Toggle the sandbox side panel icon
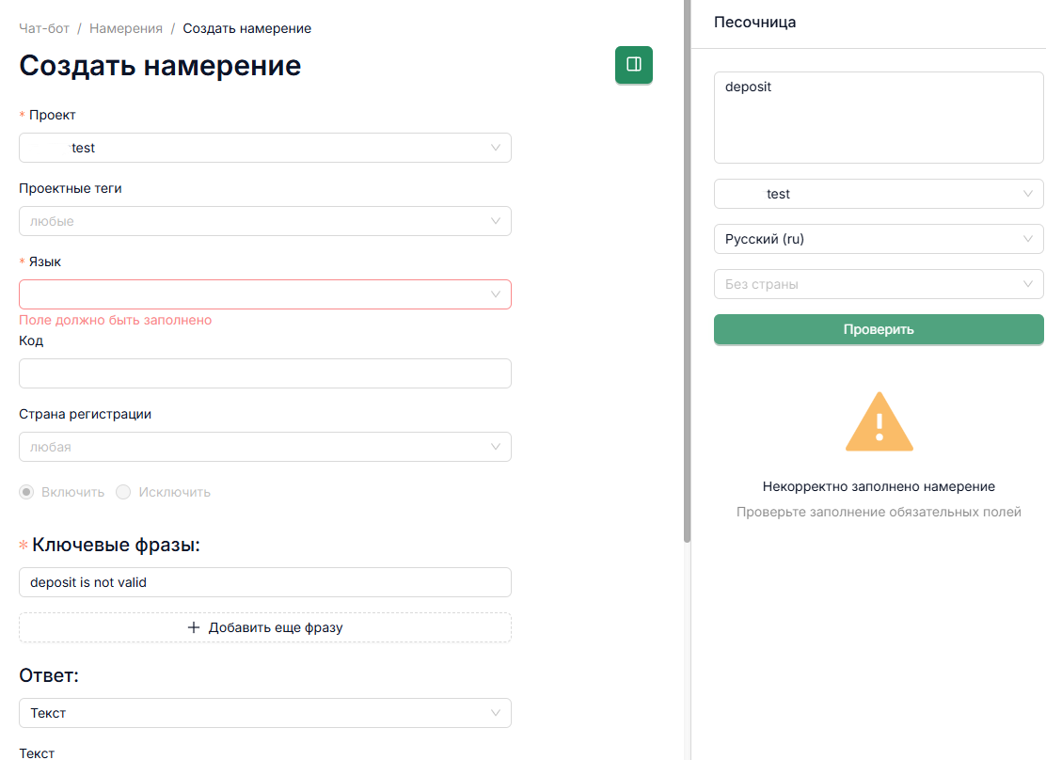This screenshot has height=760, width=1046. tap(634, 65)
